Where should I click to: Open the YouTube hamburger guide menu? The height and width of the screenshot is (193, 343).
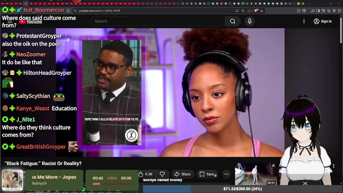click(x=10, y=21)
